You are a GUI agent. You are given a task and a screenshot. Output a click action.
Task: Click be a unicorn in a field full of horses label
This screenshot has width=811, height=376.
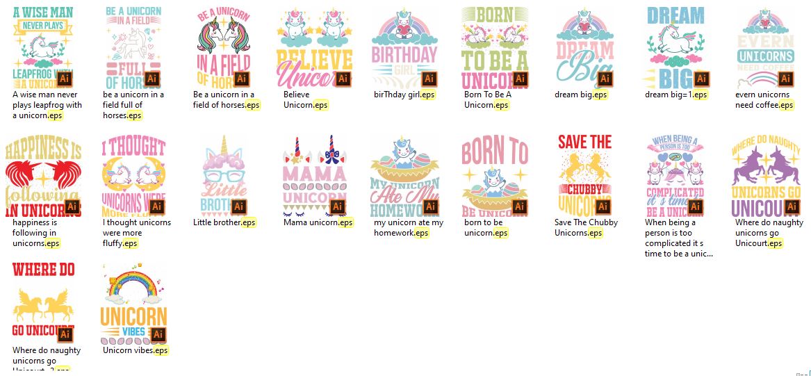click(133, 105)
